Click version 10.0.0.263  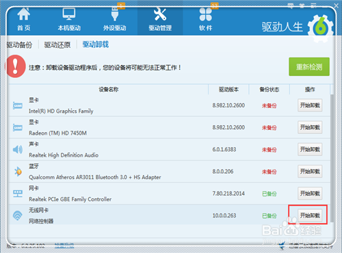pos(224,215)
